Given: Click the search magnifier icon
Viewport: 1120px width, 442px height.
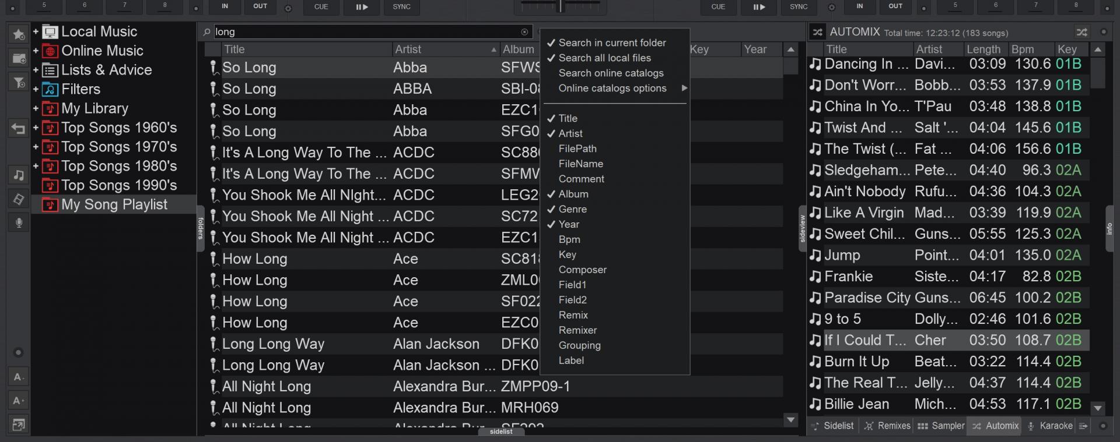Looking at the screenshot, I should point(206,32).
